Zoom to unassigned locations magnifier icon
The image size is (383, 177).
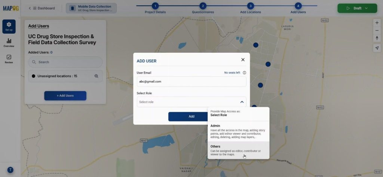click(96, 76)
